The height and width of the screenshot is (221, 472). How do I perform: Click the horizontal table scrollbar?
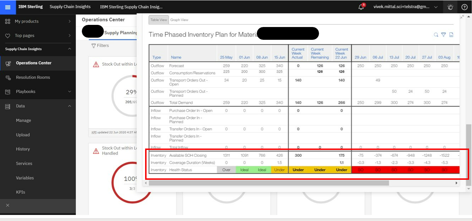click(269, 183)
